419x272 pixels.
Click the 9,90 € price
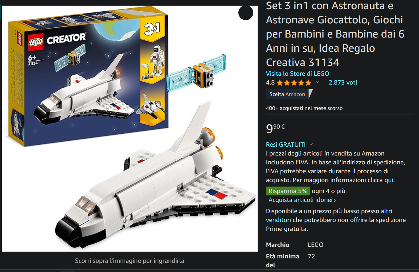click(275, 128)
